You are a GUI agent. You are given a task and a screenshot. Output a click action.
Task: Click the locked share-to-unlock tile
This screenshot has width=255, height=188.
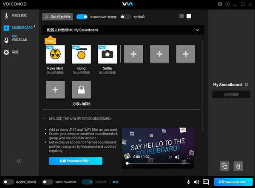coord(81,90)
